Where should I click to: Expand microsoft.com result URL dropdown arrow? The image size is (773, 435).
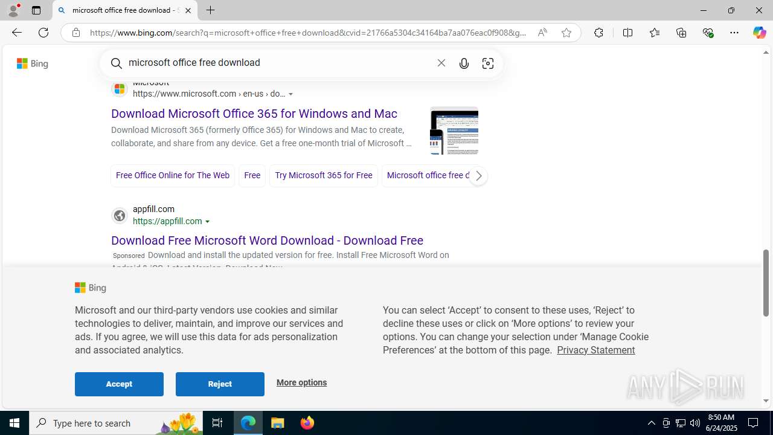pos(291,94)
